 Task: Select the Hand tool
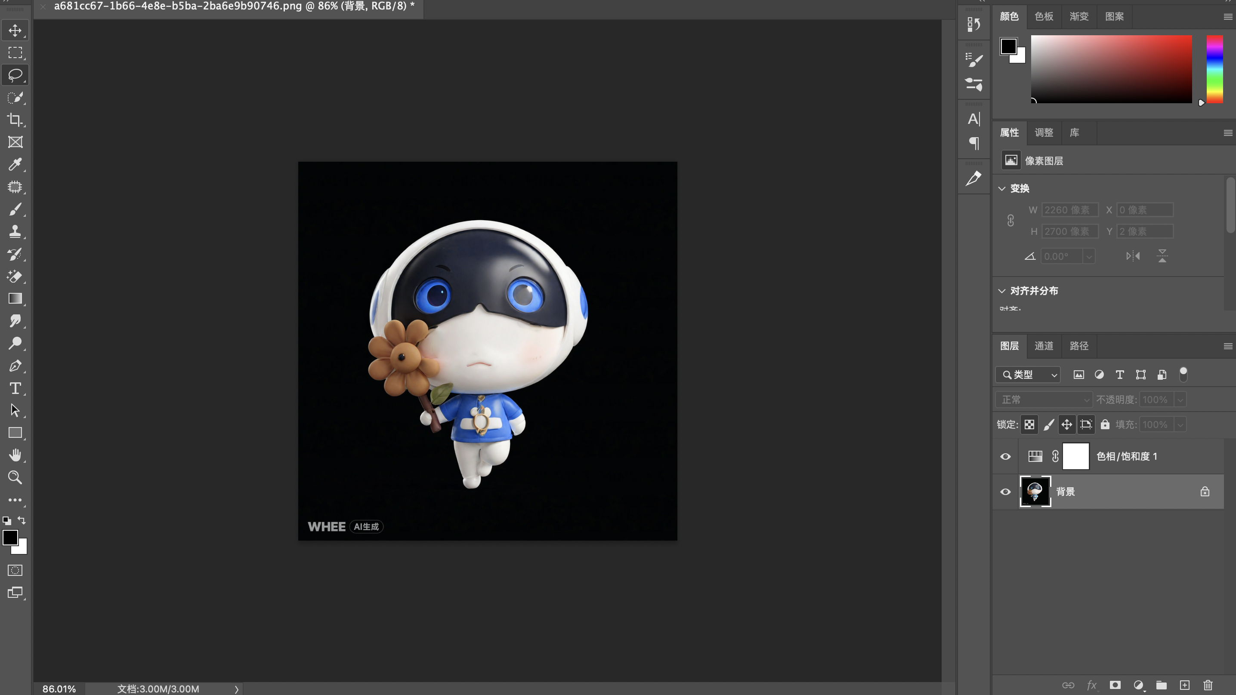tap(15, 455)
